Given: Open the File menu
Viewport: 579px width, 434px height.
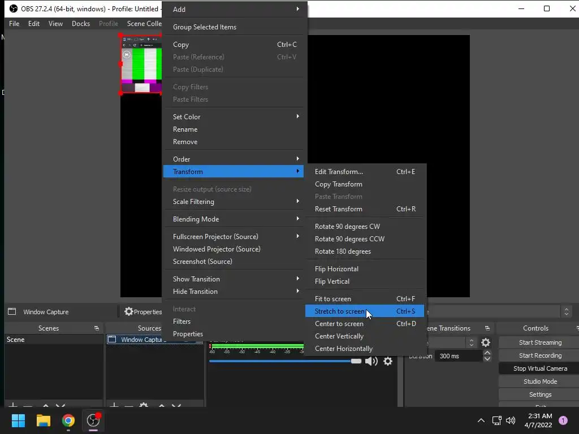Looking at the screenshot, I should pos(14,24).
